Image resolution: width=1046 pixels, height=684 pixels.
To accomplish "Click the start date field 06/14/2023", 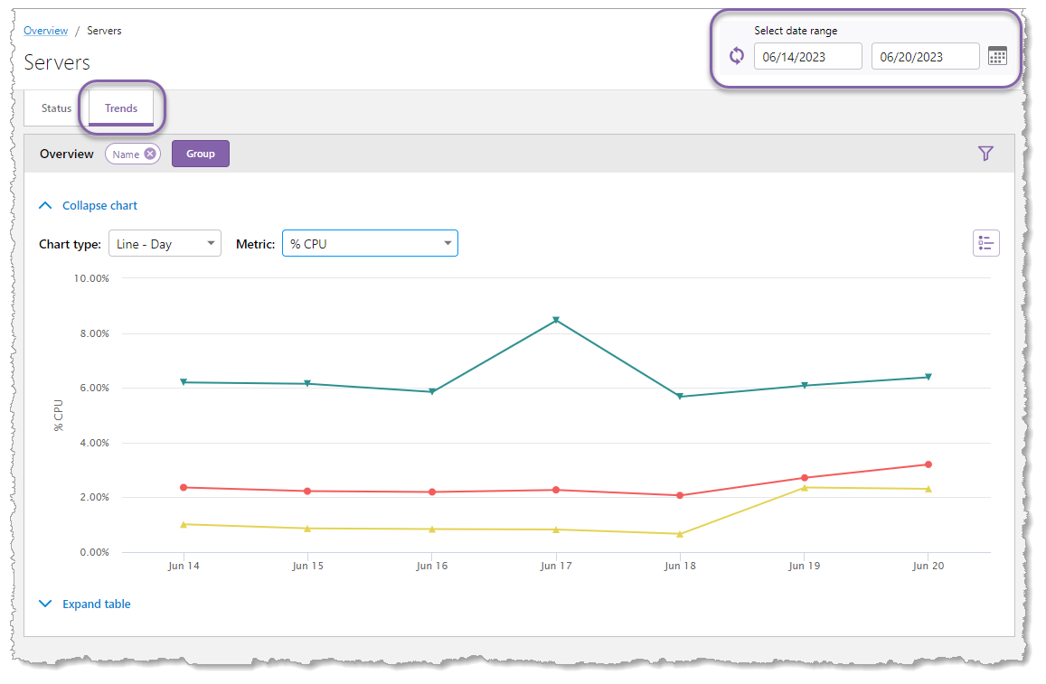I will click(807, 55).
